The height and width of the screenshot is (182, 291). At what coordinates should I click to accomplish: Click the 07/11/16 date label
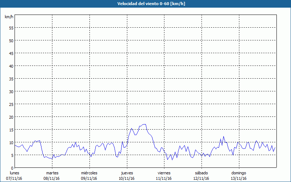[14, 178]
